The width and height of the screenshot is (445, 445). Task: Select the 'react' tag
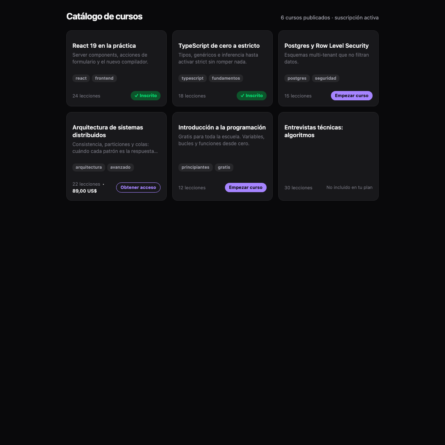[81, 78]
